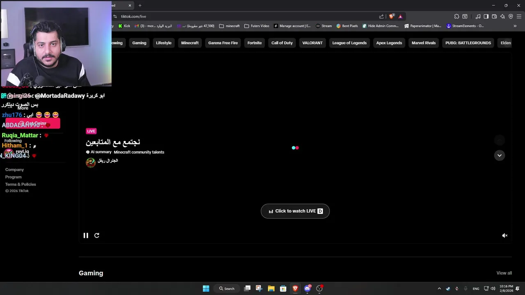
Task: Open Task View on taskbar
Action: pyautogui.click(x=247, y=288)
